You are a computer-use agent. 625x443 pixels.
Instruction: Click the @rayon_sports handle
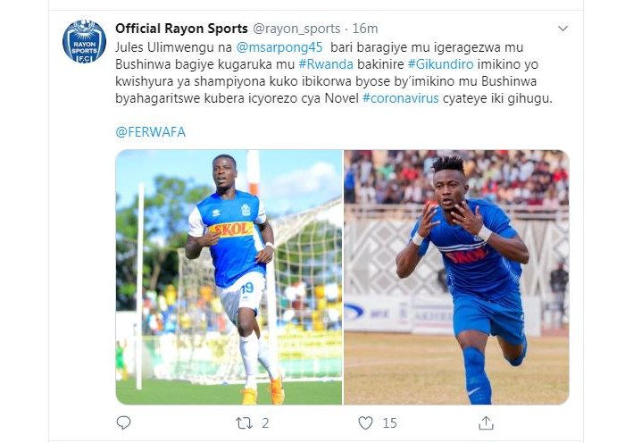coord(296,29)
